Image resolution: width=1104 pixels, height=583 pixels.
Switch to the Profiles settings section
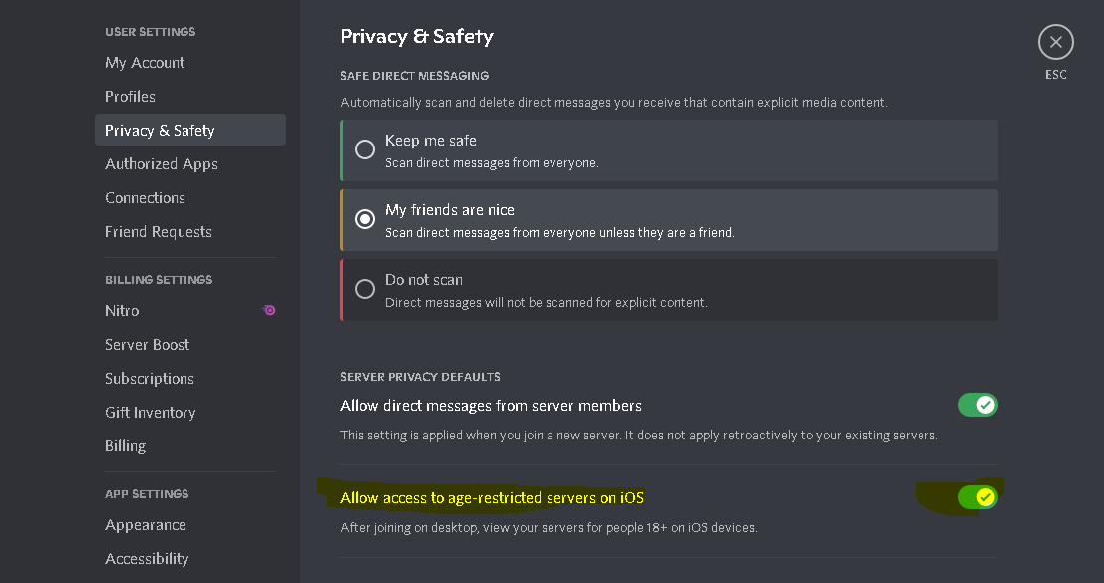click(x=130, y=96)
